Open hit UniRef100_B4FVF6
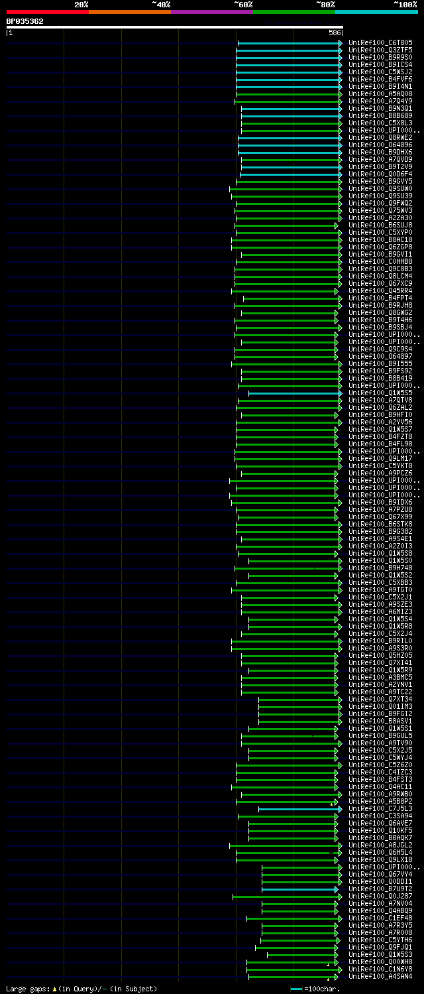Image resolution: width=424 pixels, height=994 pixels. coord(380,80)
